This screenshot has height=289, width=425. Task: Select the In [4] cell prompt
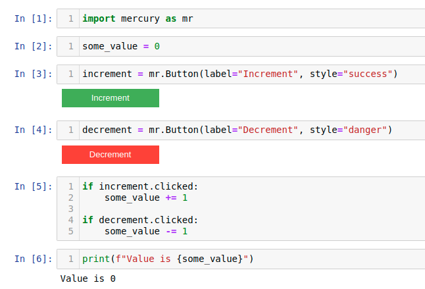(34, 130)
